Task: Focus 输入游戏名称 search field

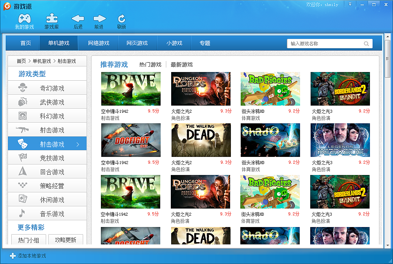Action: pyautogui.click(x=330, y=43)
